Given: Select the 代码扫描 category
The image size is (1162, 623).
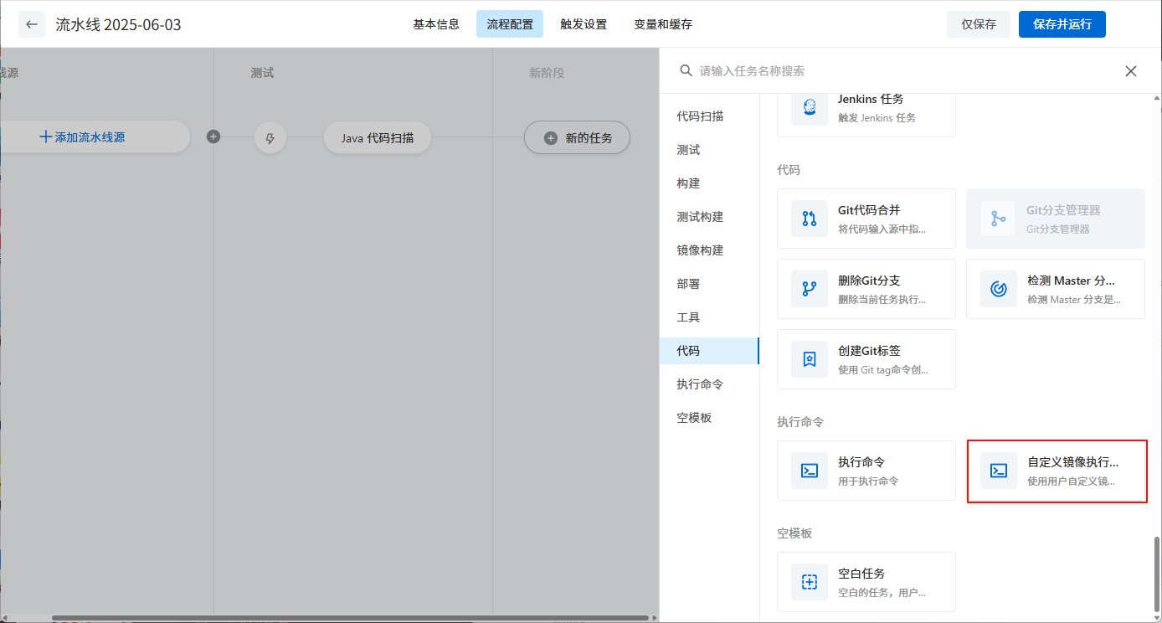Looking at the screenshot, I should 709,116.
